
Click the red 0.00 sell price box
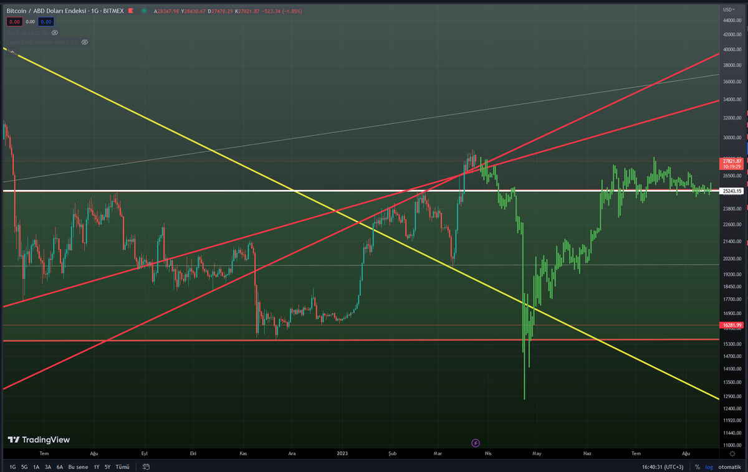coord(14,22)
